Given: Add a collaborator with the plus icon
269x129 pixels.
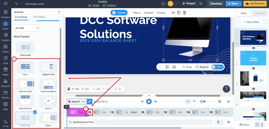Looking at the screenshot, I should (176, 4).
